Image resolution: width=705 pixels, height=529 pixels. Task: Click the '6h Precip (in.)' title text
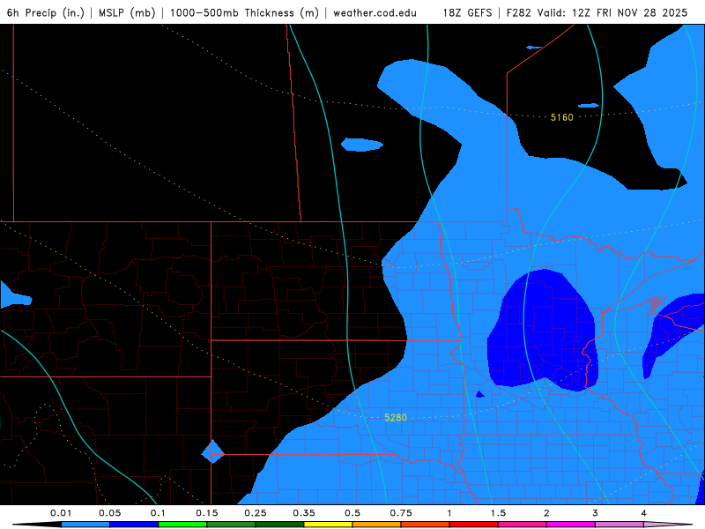pyautogui.click(x=46, y=12)
